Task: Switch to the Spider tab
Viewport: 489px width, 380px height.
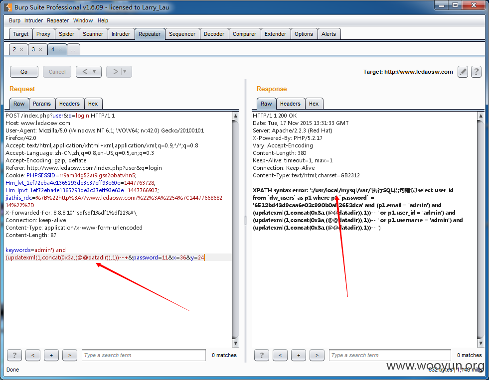Action: tap(66, 34)
